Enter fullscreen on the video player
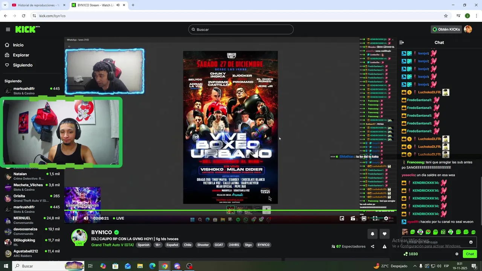 pos(375,218)
